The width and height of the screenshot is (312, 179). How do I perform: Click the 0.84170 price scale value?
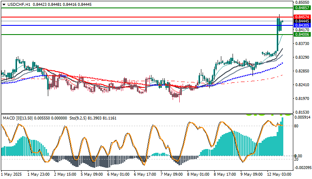pos(302,30)
